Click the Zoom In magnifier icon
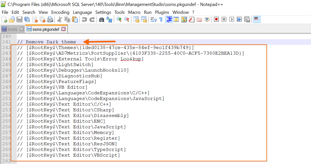 (119, 19)
